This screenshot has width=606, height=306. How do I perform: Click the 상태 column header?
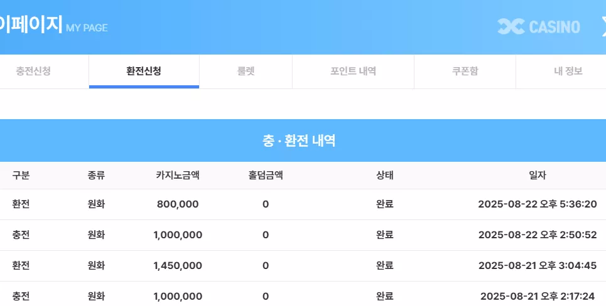(385, 176)
